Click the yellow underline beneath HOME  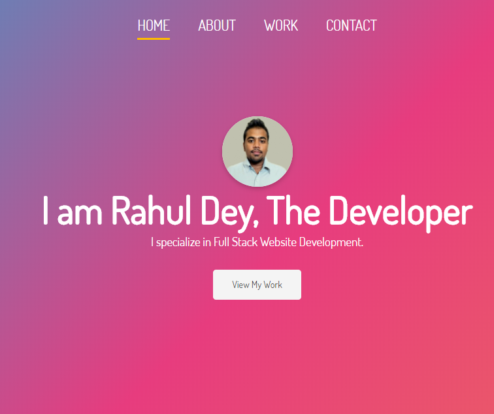[154, 39]
